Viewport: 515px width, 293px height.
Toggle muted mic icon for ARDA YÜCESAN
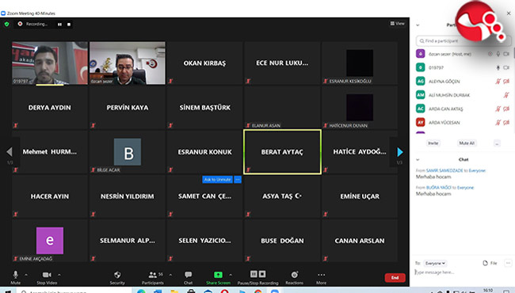pyautogui.click(x=498, y=123)
